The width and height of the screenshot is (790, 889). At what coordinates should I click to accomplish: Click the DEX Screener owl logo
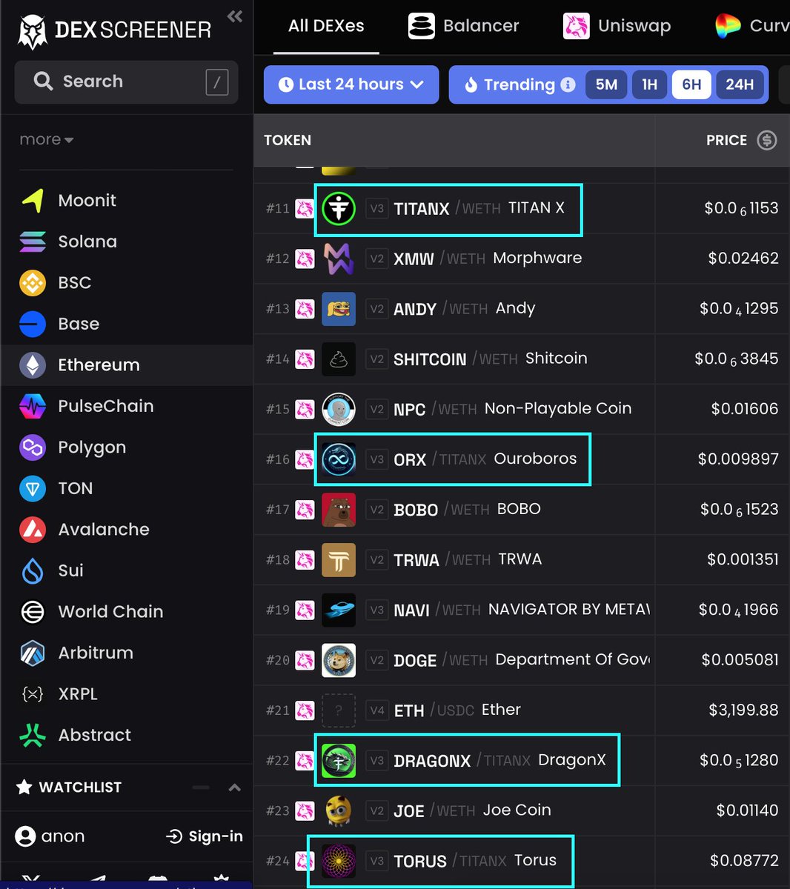click(x=31, y=30)
